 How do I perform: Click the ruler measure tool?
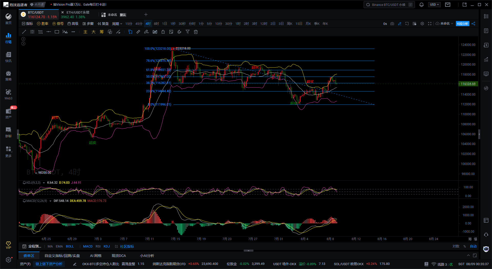click(138, 32)
